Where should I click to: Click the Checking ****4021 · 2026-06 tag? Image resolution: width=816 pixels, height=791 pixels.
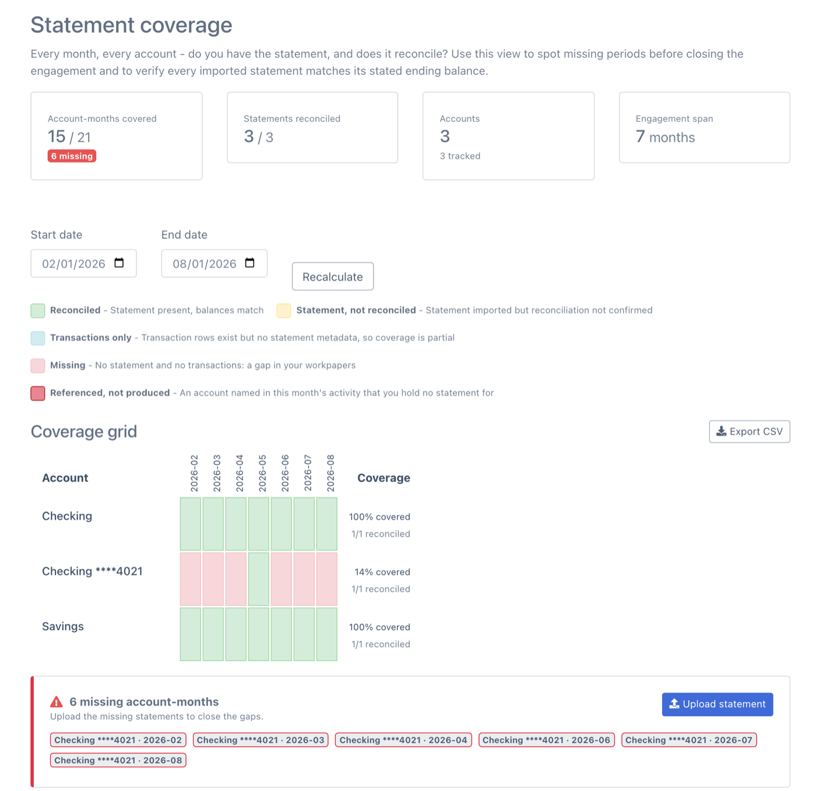(547, 740)
